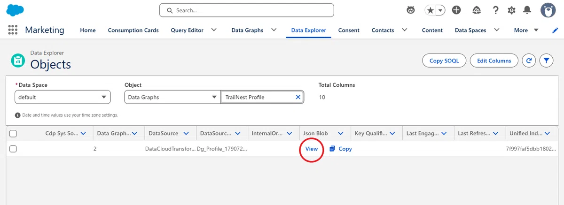
Task: Click the info icon beside time zone note
Action: click(18, 115)
